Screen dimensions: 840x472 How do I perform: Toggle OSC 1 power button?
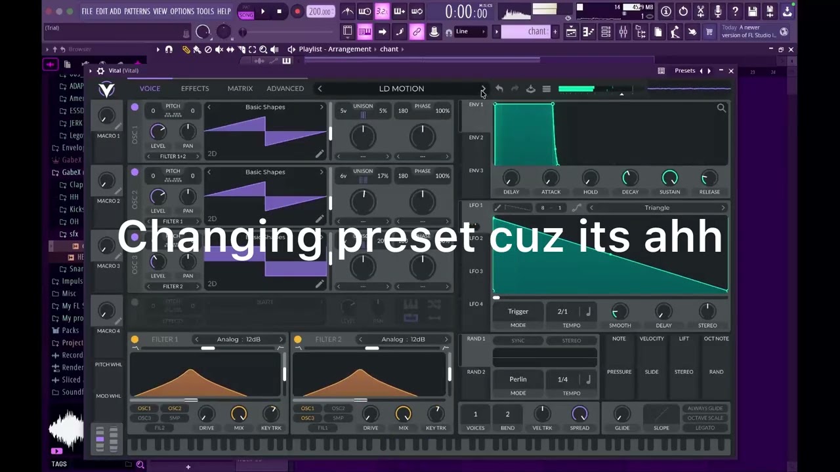pos(135,107)
